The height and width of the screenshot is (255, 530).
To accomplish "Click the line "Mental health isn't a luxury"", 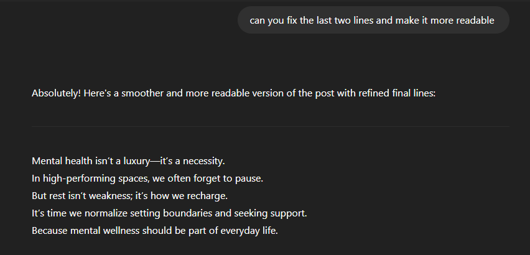I will point(128,161).
